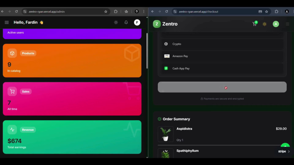The image size is (294, 165).
Task: Open the F profile avatar
Action: 137,23
